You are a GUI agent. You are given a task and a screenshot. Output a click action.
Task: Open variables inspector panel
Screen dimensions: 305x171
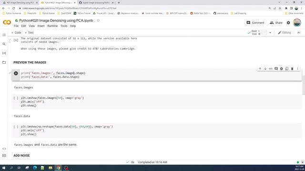click(4, 53)
